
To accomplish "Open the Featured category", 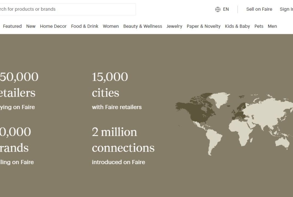I will [x=12, y=26].
